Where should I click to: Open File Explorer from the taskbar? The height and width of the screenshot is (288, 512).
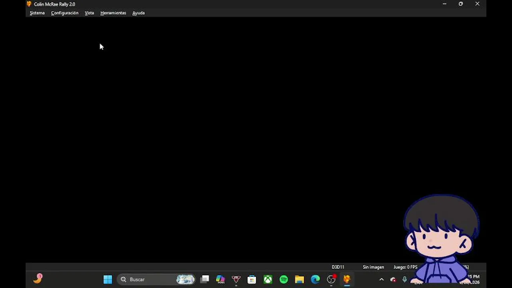299,279
